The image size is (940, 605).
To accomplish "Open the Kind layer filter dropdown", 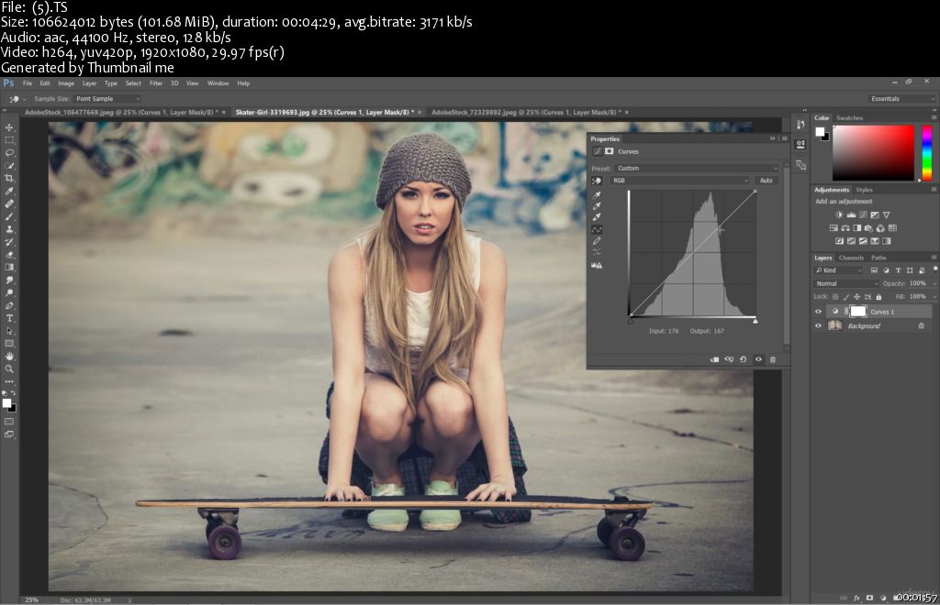I will (x=839, y=270).
